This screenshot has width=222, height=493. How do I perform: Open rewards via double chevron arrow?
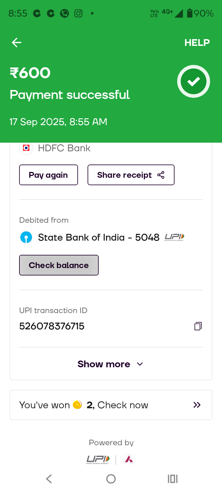[197, 405]
